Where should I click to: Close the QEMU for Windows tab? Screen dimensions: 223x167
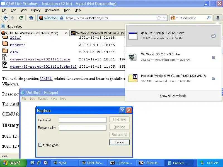tap(66, 33)
